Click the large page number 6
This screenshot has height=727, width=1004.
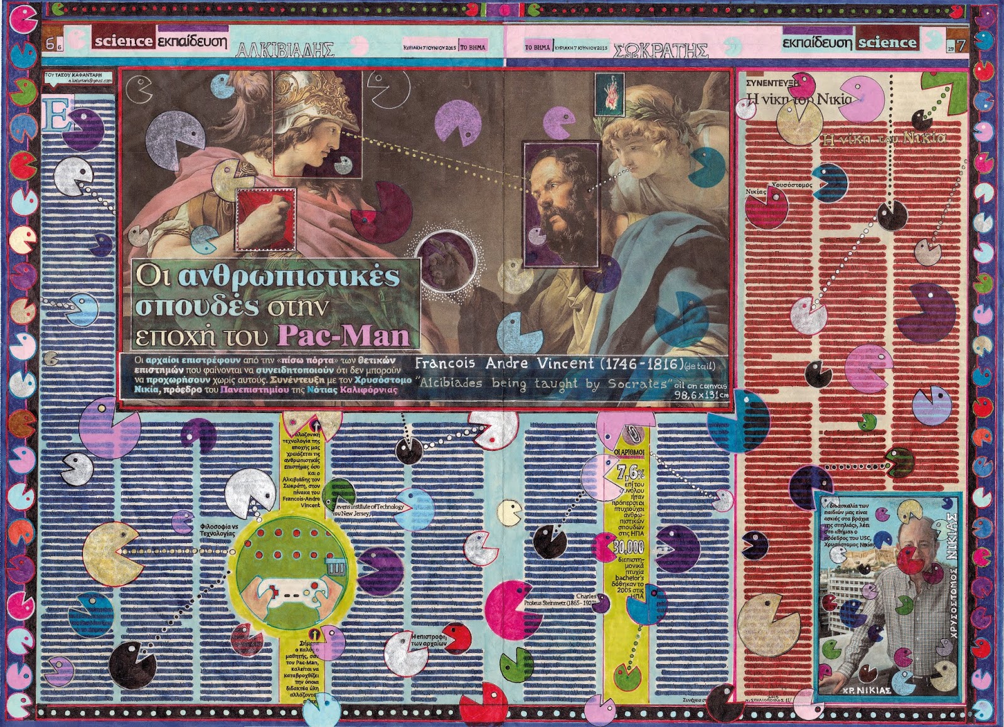tap(50, 43)
